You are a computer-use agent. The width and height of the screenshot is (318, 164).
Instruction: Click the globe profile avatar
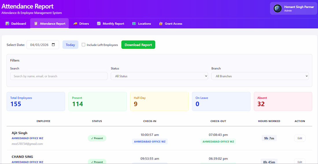click(278, 8)
